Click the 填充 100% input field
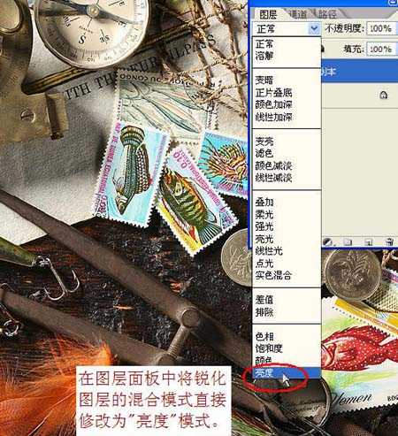Image resolution: width=398 pixels, height=436 pixels. point(381,49)
